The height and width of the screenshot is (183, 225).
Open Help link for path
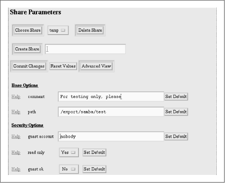(16, 112)
